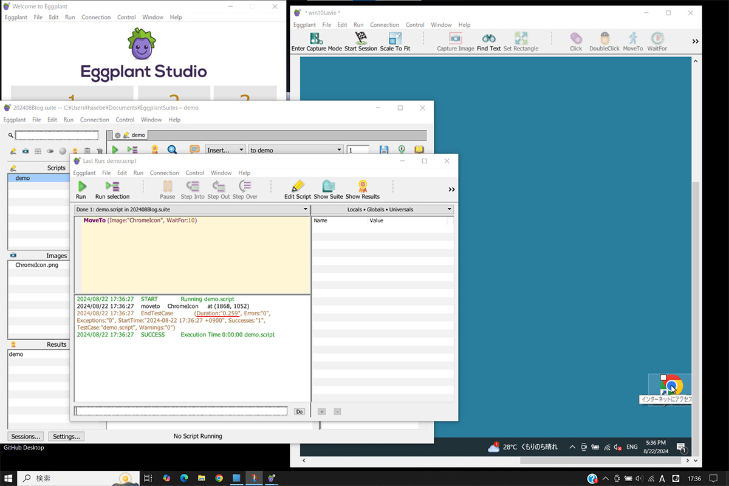This screenshot has width=729, height=486.
Task: Click the Set Rectangle icon
Action: coord(521,38)
